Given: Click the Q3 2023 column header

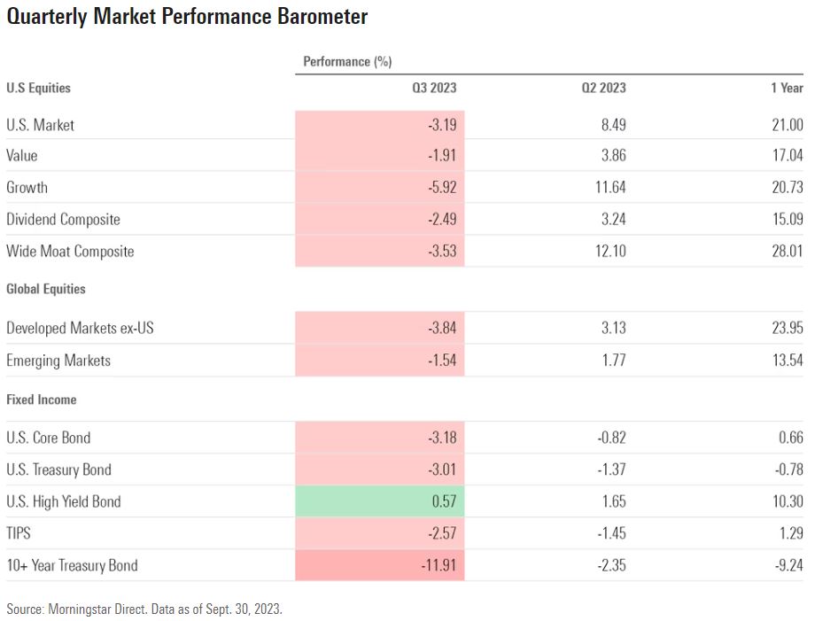Looking at the screenshot, I should [434, 88].
